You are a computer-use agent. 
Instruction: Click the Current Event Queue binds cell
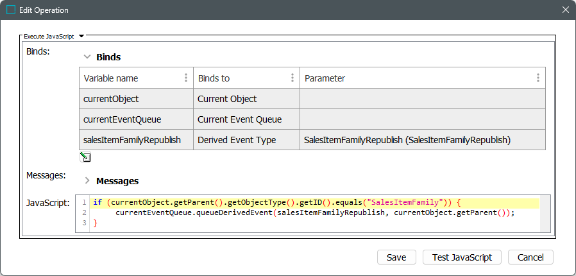[x=246, y=119]
